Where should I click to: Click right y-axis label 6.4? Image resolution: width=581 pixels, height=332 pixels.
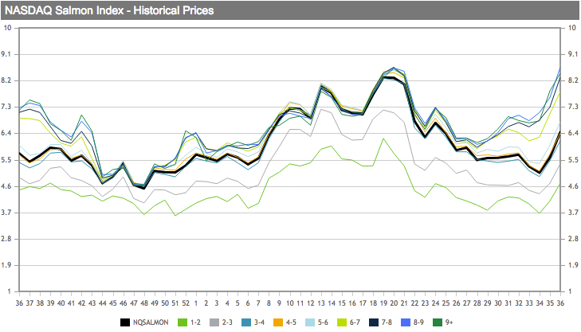point(573,133)
